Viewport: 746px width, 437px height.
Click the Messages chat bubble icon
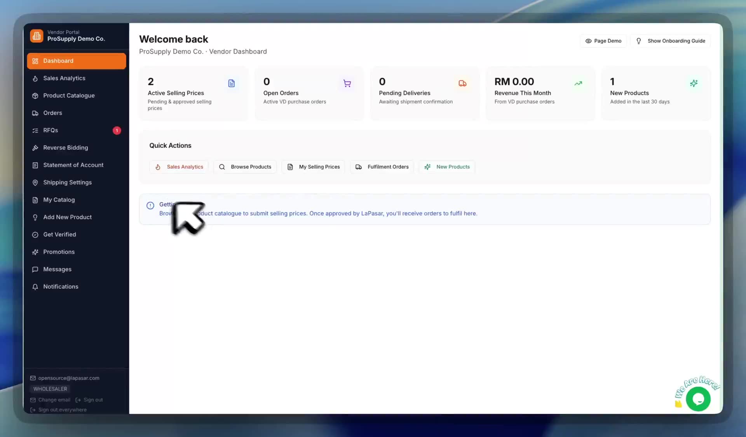click(35, 269)
